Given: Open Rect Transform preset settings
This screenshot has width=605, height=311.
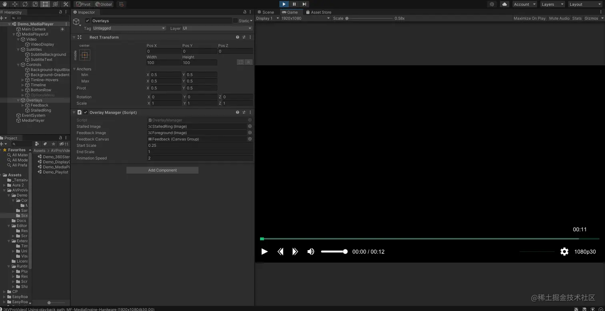Looking at the screenshot, I should [x=244, y=37].
